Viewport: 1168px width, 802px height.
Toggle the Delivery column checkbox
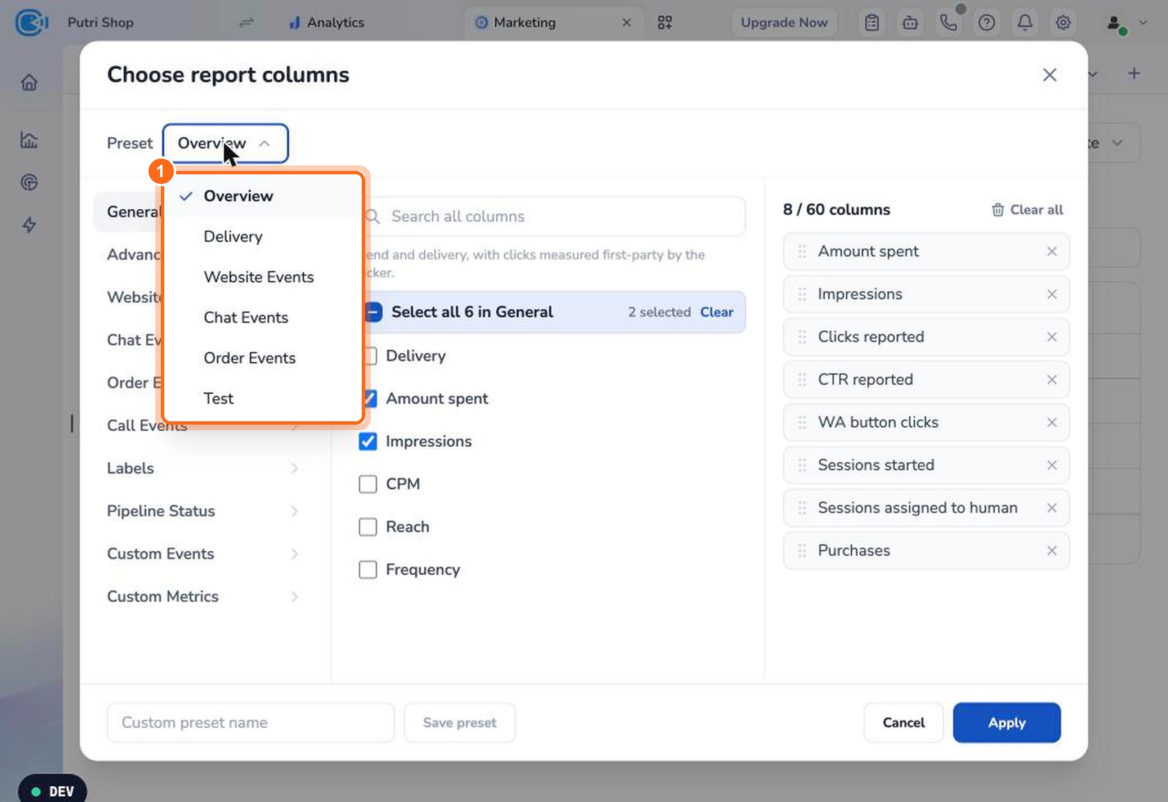[x=371, y=356]
